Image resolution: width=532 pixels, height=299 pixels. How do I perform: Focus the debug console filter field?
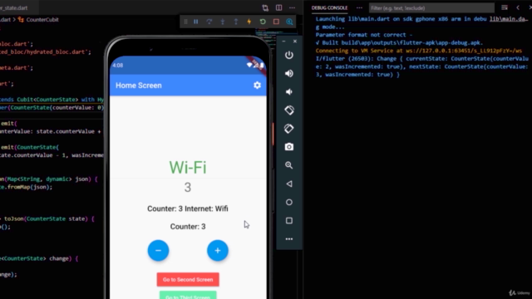431,7
